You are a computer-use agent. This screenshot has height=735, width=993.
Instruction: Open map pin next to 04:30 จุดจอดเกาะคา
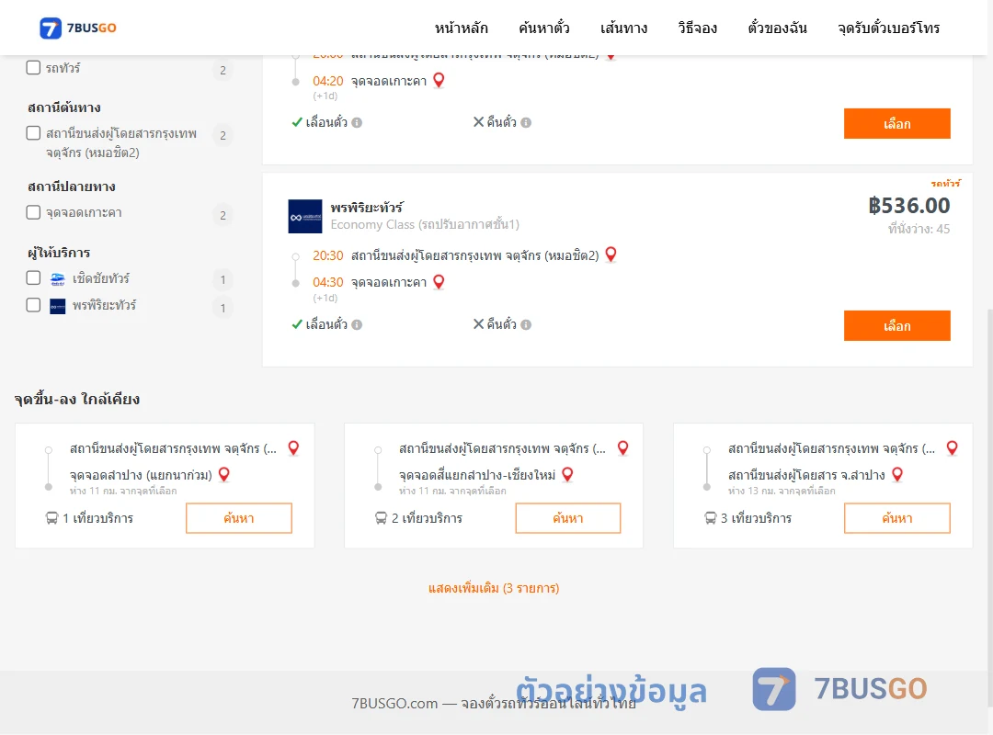(x=439, y=281)
